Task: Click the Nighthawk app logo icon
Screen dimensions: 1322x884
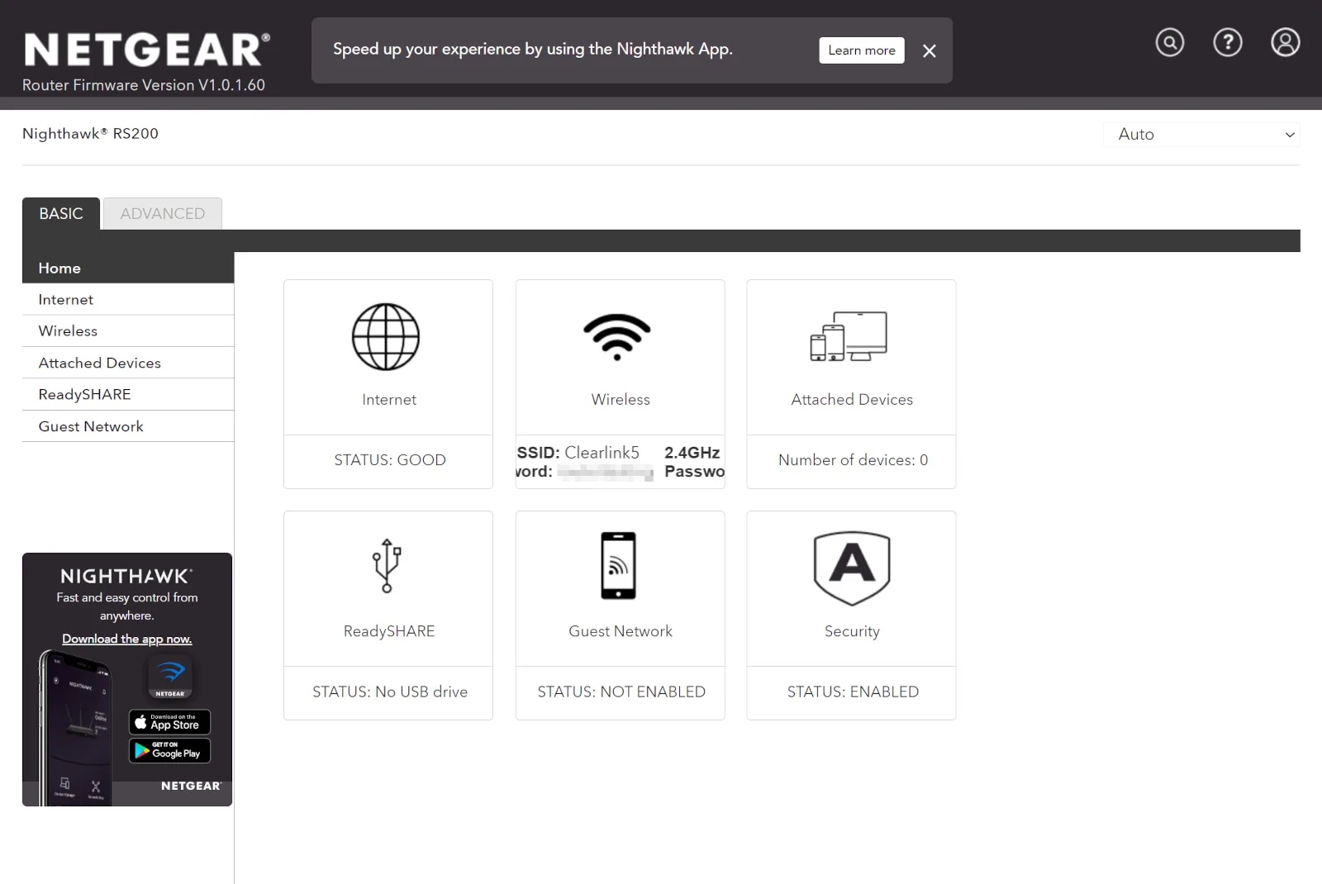Action: 170,677
